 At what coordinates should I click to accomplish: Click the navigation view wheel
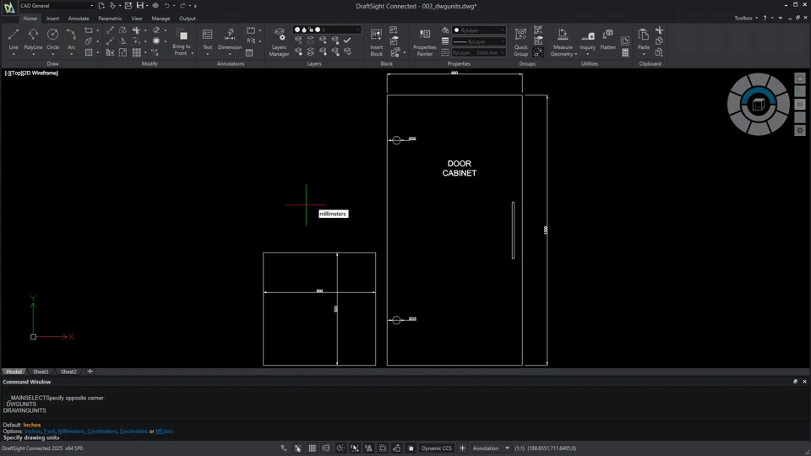pyautogui.click(x=758, y=104)
